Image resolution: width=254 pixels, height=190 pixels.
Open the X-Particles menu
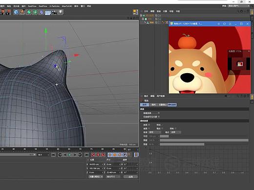[54, 6]
